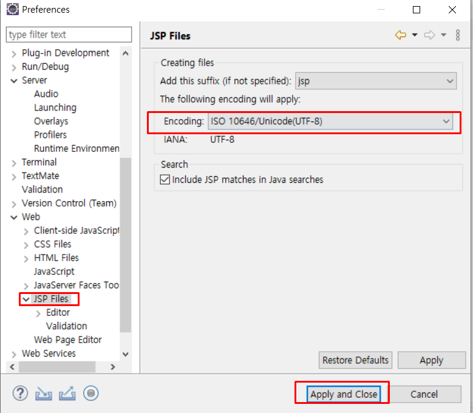Maximize the Preferences window
This screenshot has width=473, height=413.
pyautogui.click(x=417, y=10)
